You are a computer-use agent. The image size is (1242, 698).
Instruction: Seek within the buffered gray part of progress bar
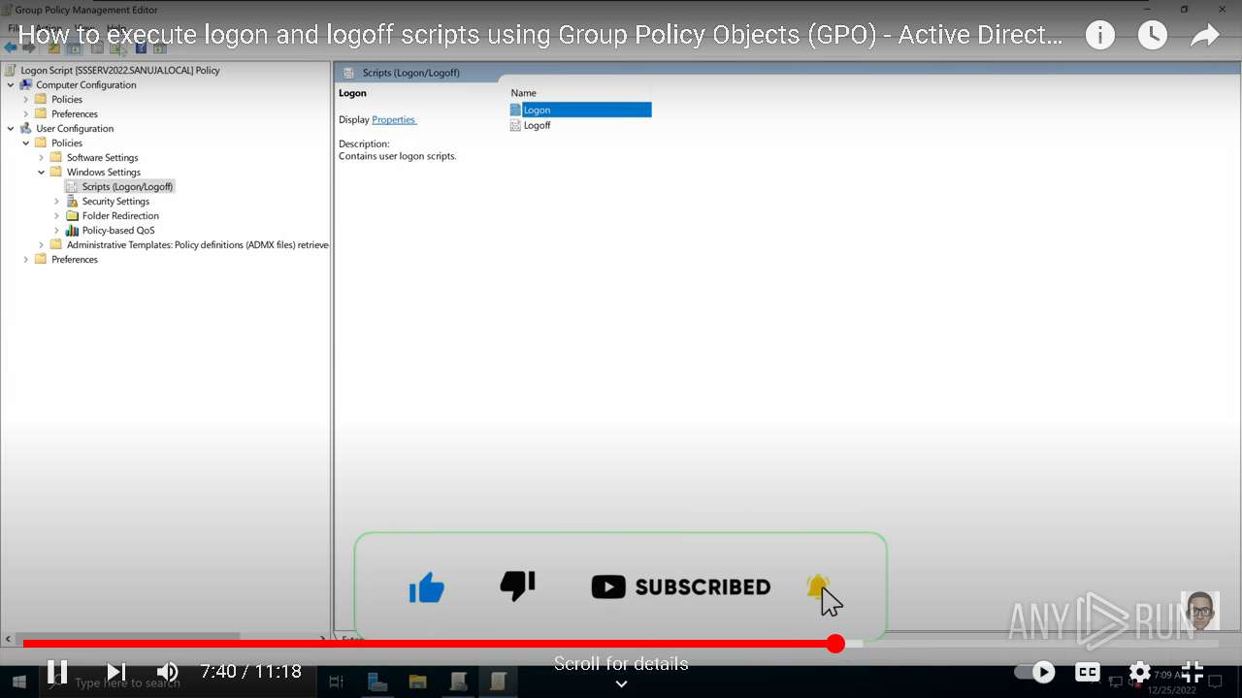click(853, 643)
